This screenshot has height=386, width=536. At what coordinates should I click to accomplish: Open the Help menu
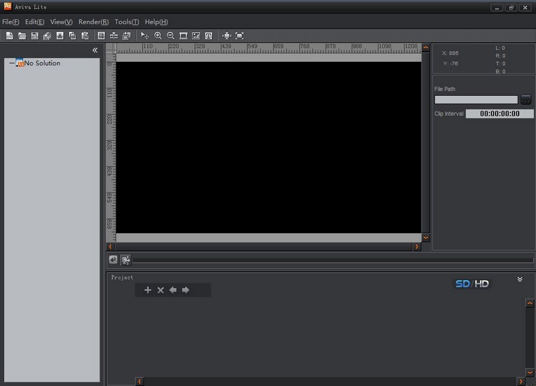coord(156,22)
